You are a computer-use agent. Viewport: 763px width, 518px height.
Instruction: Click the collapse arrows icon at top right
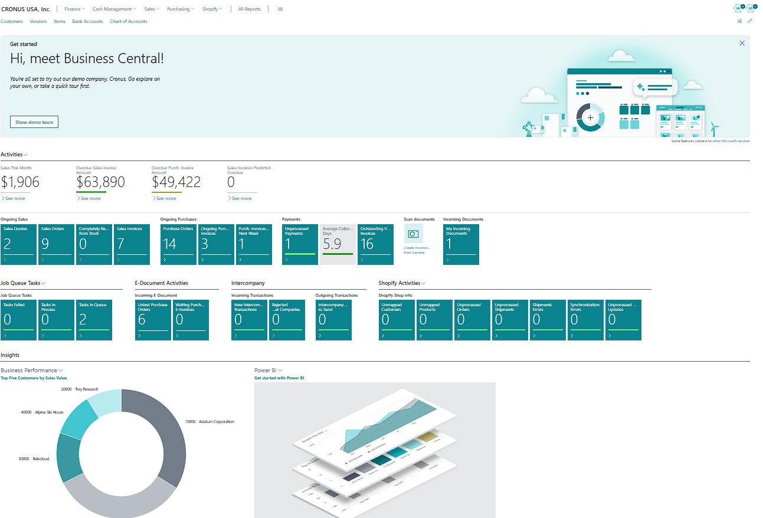point(750,21)
